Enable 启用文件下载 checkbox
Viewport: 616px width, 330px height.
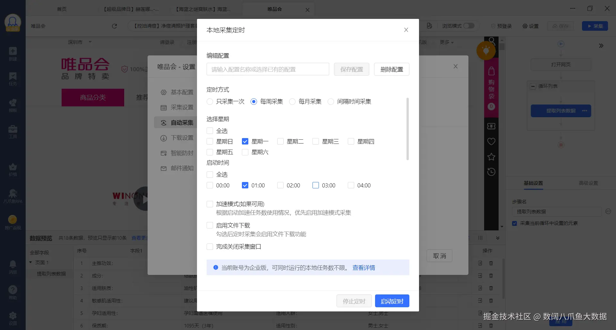pos(210,225)
